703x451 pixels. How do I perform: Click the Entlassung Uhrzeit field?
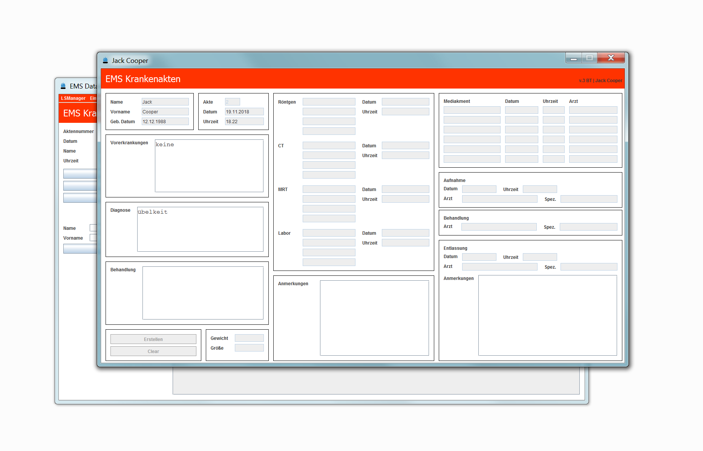click(539, 257)
